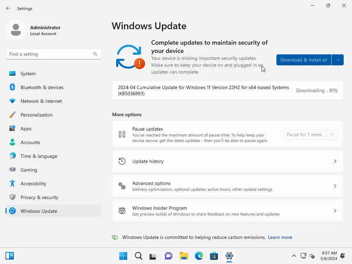The image size is (352, 264).
Task: Open Windows Insider Program row
Action: [x=228, y=211]
